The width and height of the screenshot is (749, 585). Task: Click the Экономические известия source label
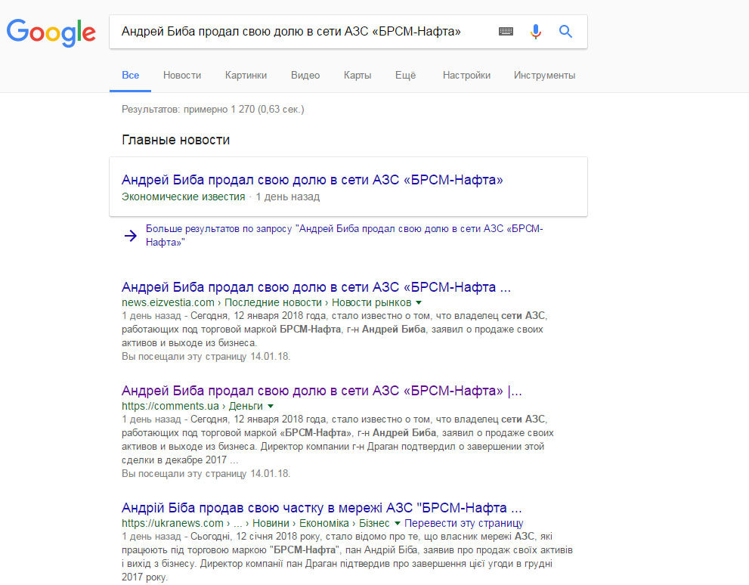[184, 197]
